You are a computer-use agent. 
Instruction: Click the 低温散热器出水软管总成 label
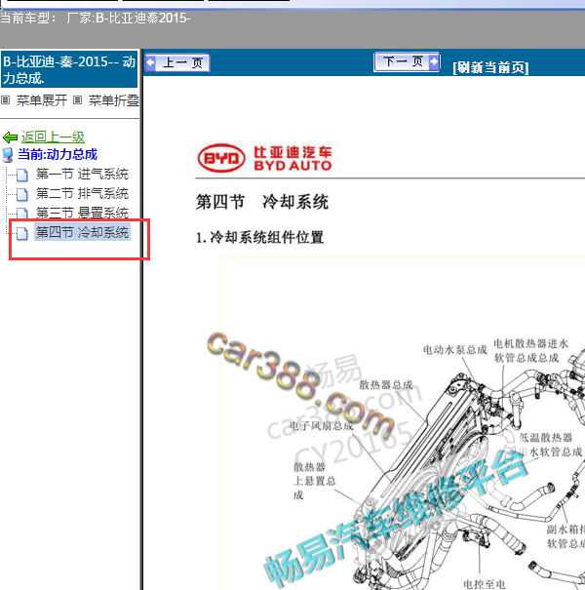point(551,445)
